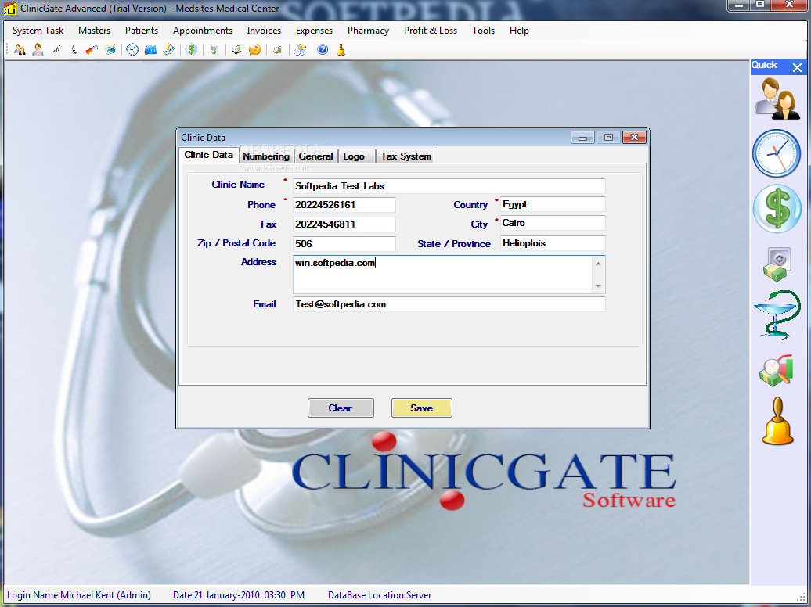811x607 pixels.
Task: Click into the Address text area
Action: [443, 275]
